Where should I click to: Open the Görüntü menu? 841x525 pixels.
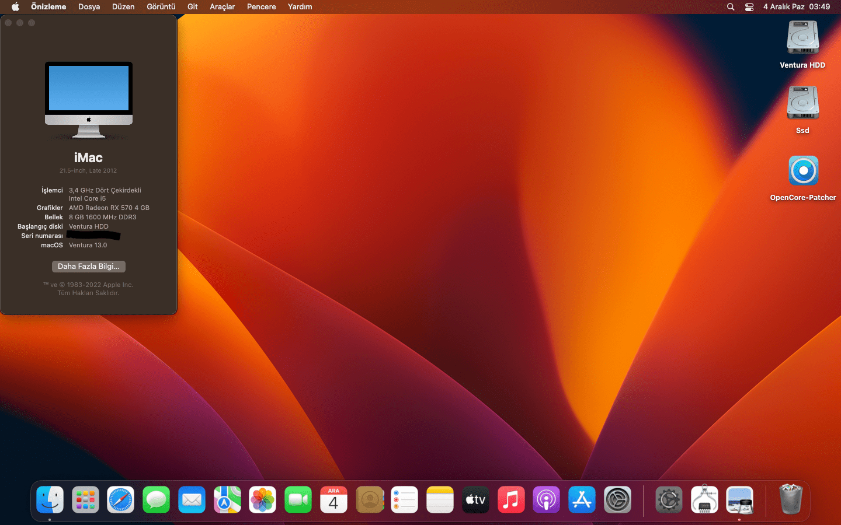[161, 7]
